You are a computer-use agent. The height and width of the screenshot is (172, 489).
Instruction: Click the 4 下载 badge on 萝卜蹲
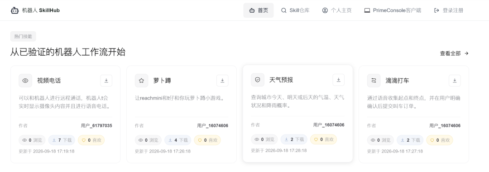178,140
